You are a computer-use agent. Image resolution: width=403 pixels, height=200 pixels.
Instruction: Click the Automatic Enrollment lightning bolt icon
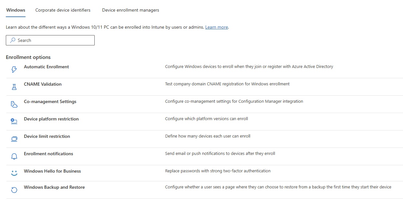14,70
